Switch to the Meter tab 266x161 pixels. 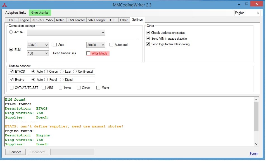pos(60,20)
